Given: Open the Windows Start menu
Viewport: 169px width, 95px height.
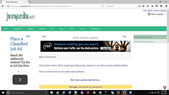Looking at the screenshot, I should 3,93.
